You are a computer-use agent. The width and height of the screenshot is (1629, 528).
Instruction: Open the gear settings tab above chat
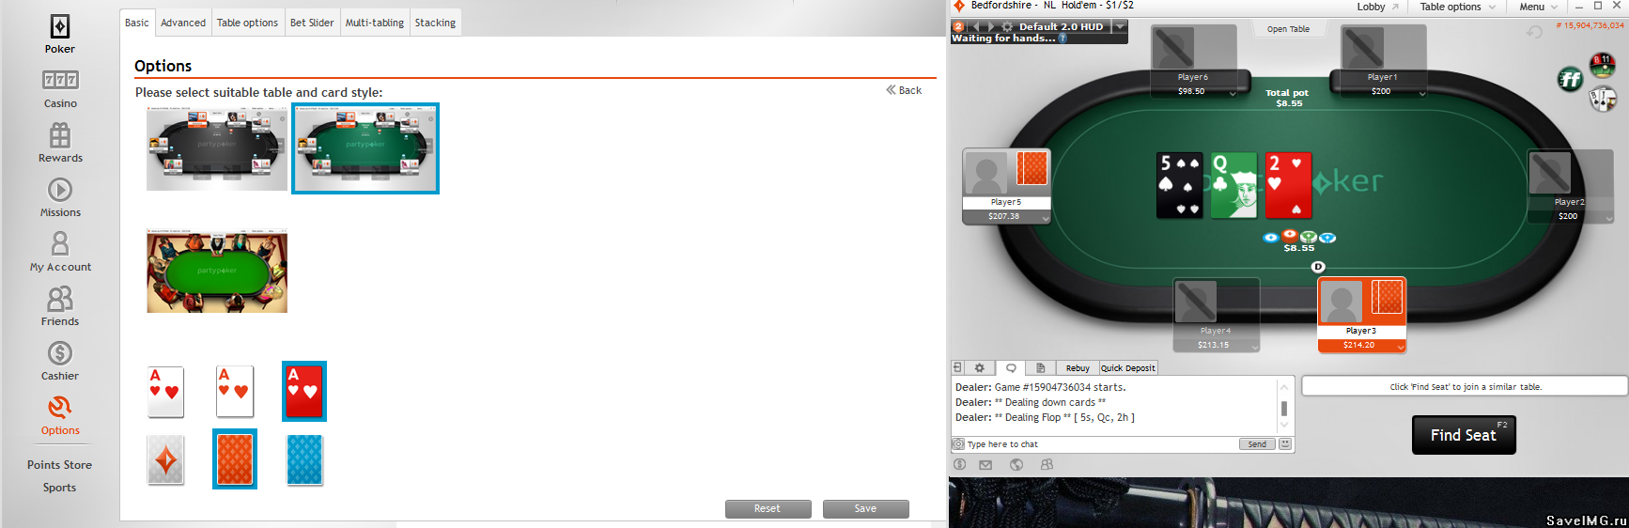979,367
